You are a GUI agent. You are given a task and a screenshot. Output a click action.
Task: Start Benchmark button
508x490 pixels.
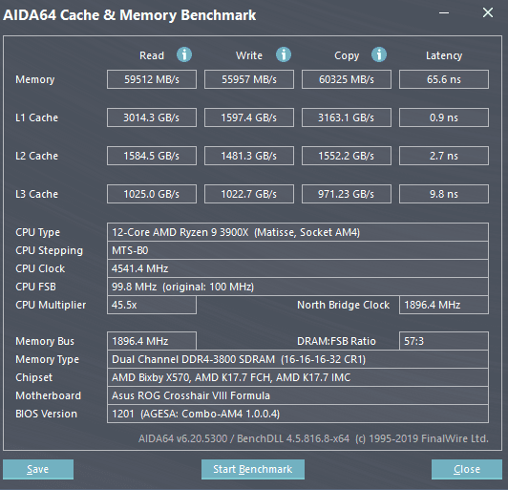[x=253, y=469]
